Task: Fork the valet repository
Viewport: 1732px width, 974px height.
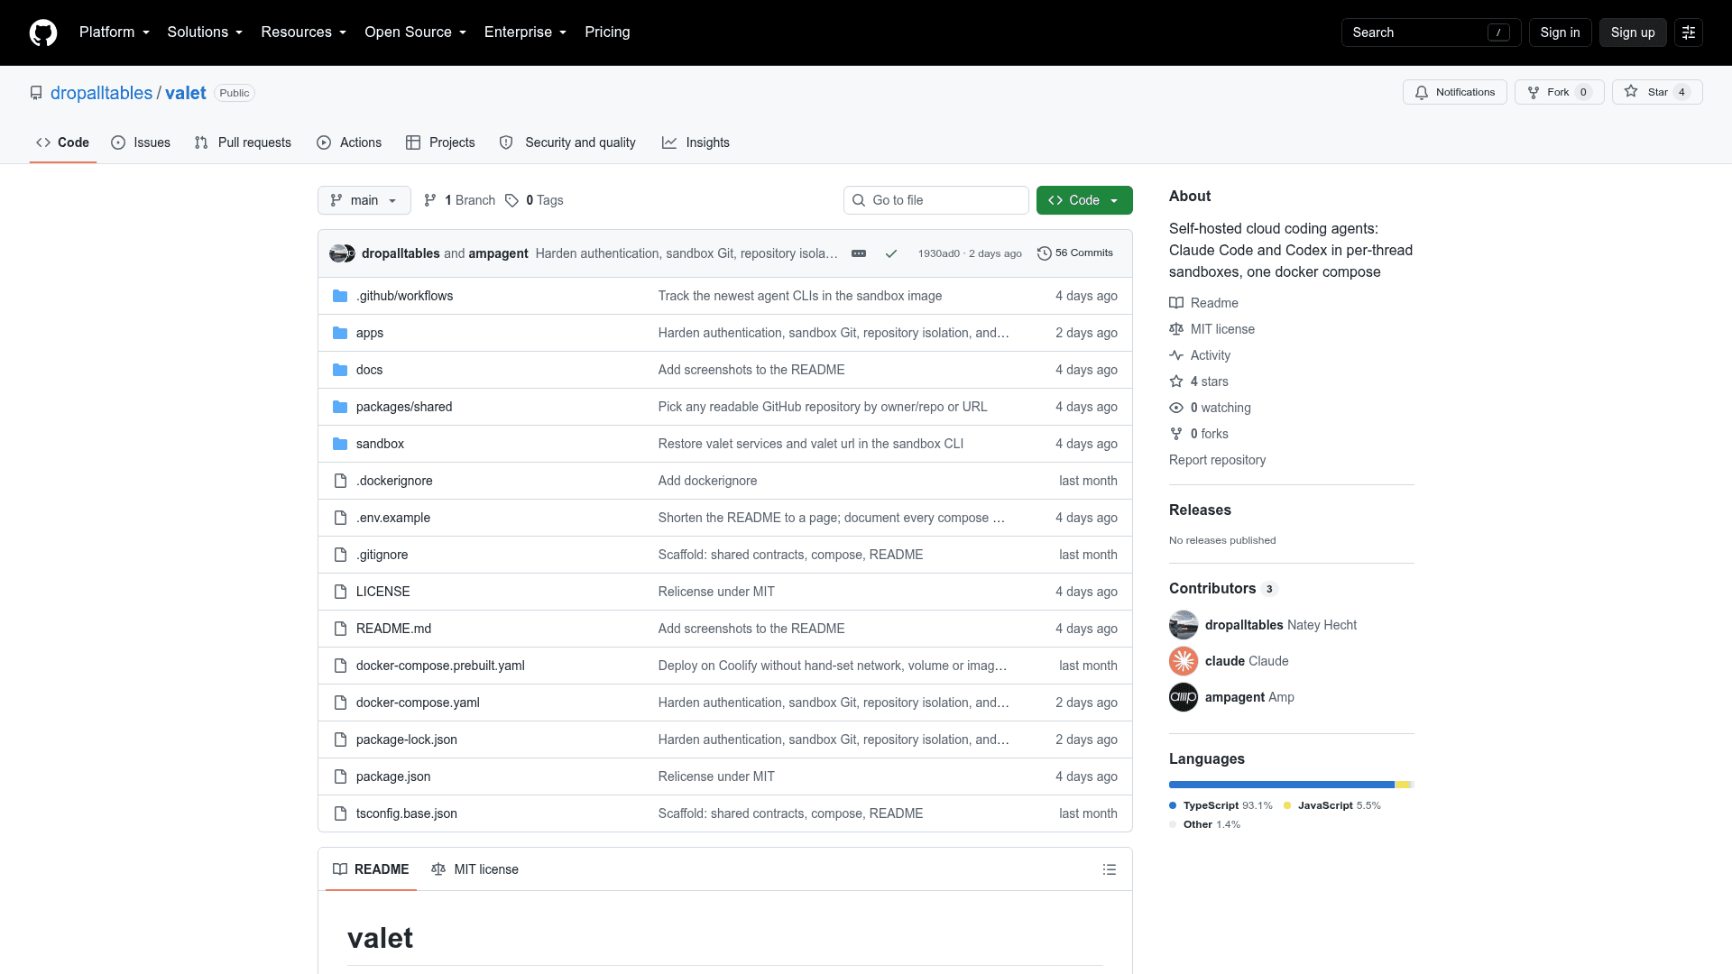Action: pos(1559,92)
